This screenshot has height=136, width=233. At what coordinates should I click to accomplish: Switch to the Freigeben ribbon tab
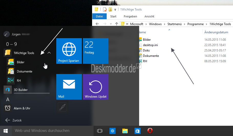coord(130,16)
